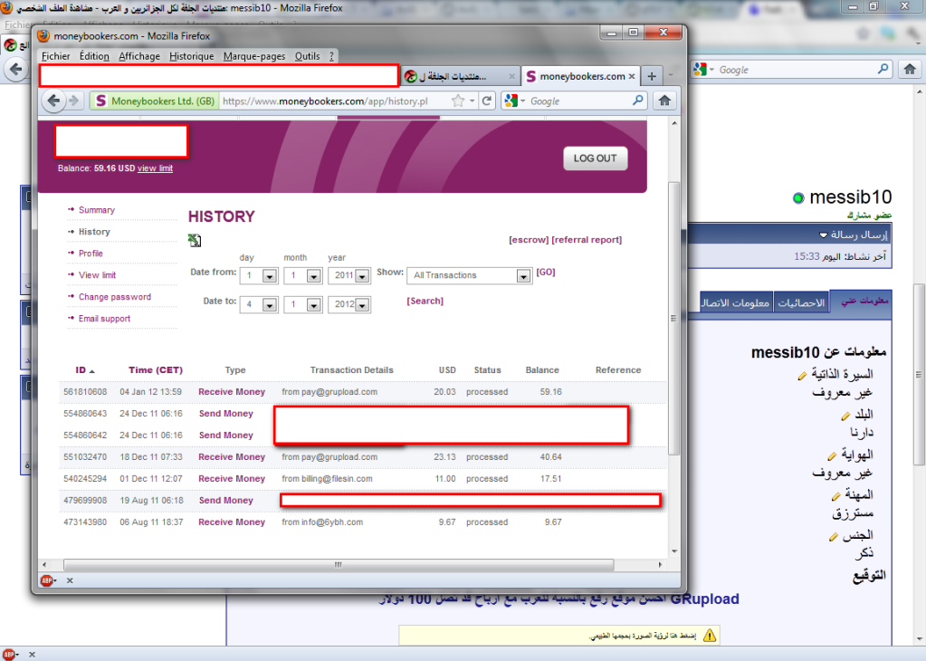Screen dimensions: 926x661
Task: Click the forward arrow in moneybookers window
Action: (74, 101)
